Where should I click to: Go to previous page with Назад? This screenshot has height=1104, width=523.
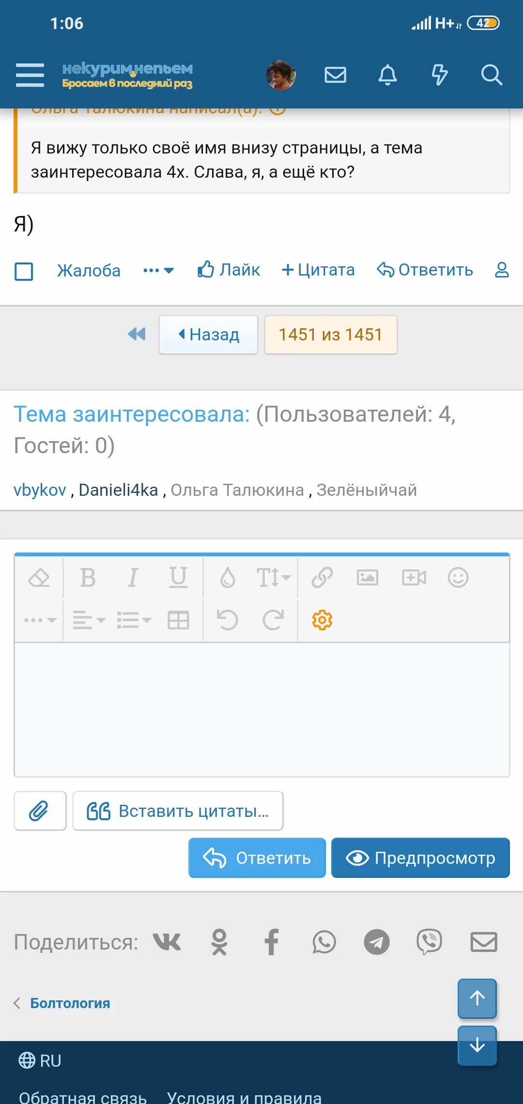(208, 335)
